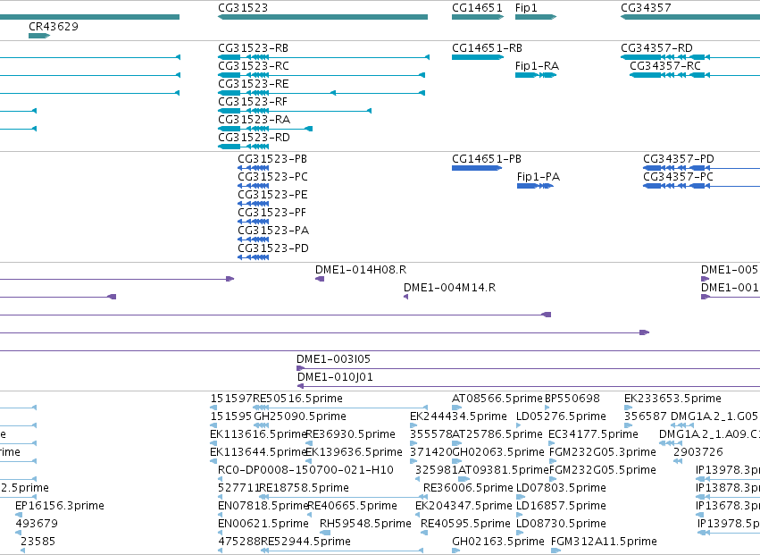Choose transcript CG31523-RF label
The height and width of the screenshot is (555, 760).
[253, 102]
